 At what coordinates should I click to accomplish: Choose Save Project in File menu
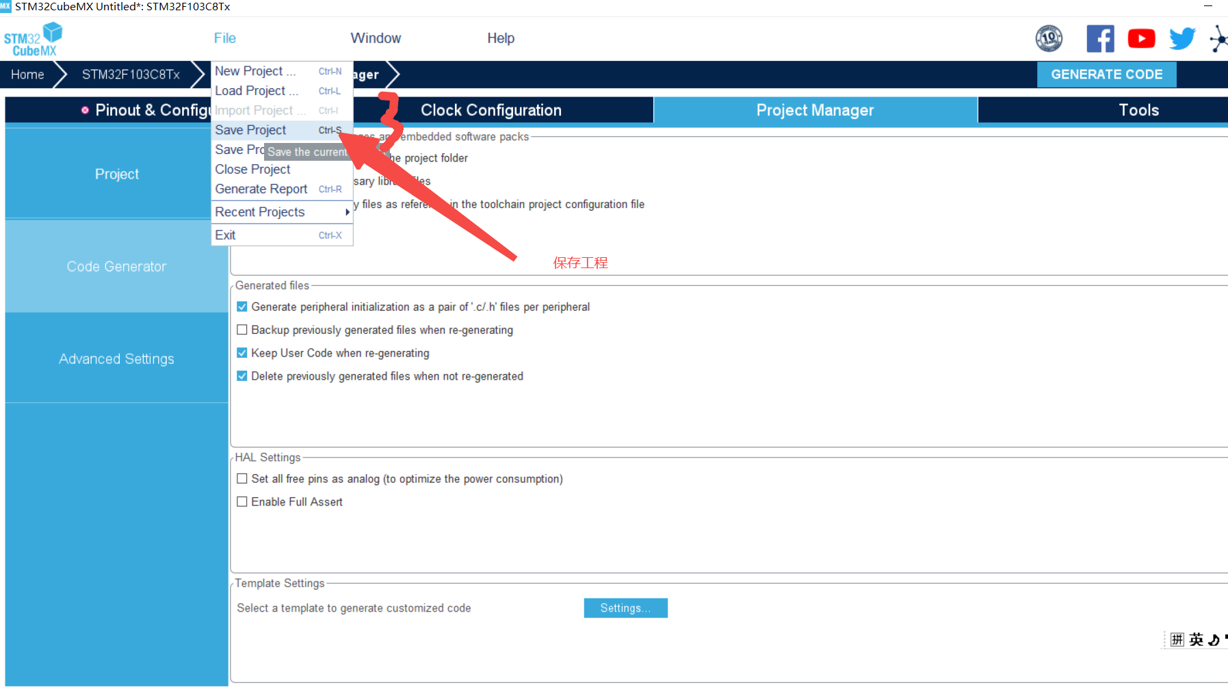pyautogui.click(x=282, y=130)
